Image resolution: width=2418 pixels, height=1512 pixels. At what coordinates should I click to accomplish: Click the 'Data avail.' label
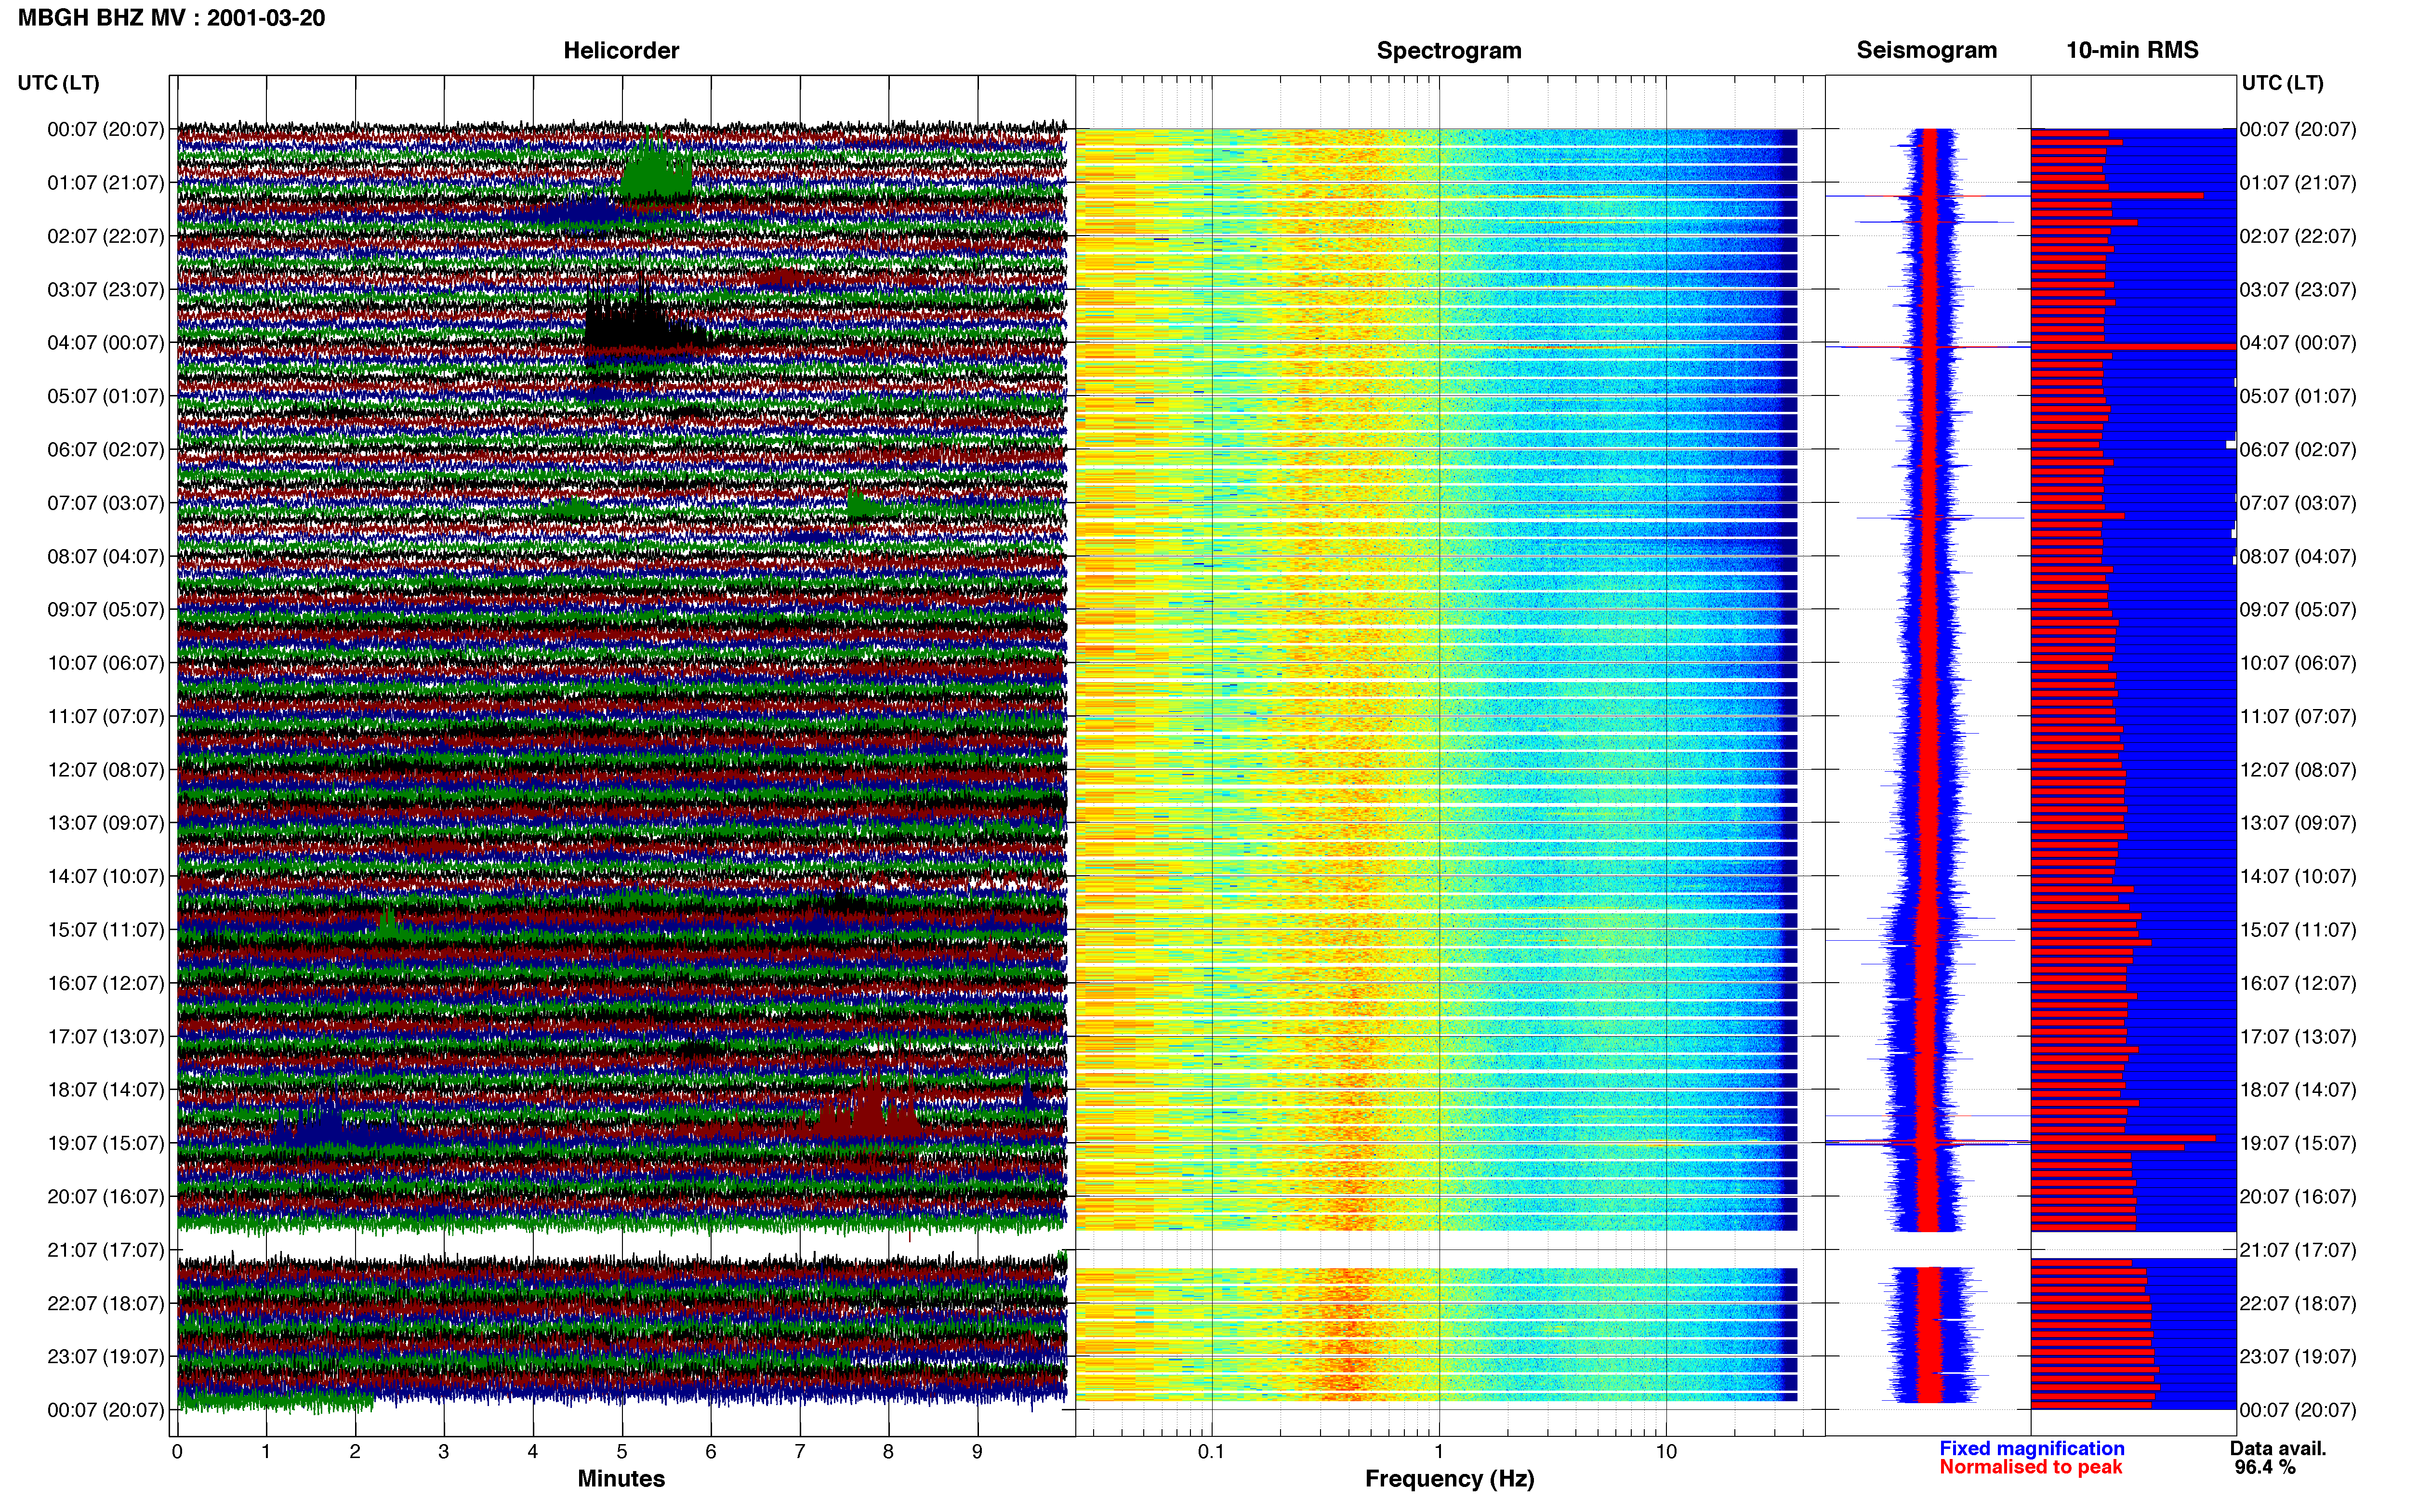pos(2278,1449)
